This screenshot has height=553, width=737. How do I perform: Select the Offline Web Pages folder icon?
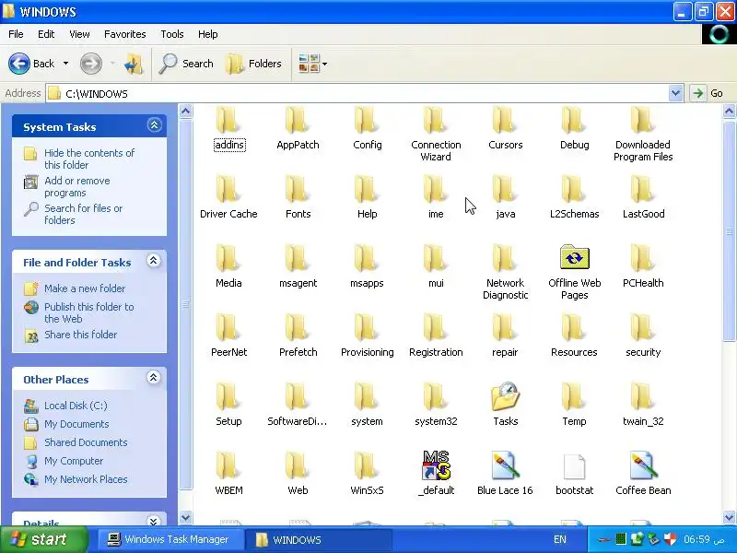click(574, 257)
